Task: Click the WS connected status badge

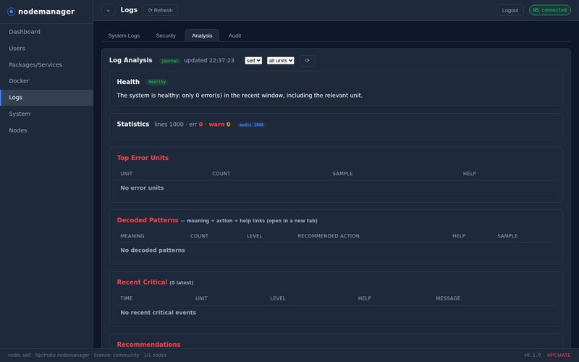Action: click(549, 10)
